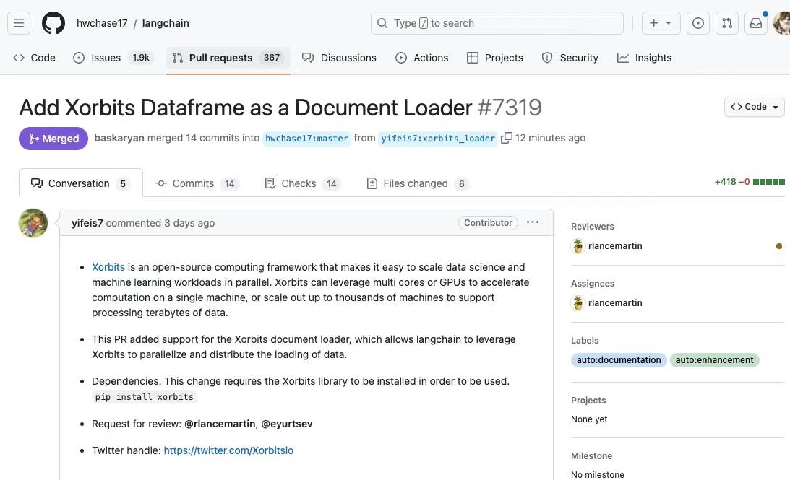Click the '12 minutes ago' merge time
The image size is (790, 480).
[x=550, y=138]
